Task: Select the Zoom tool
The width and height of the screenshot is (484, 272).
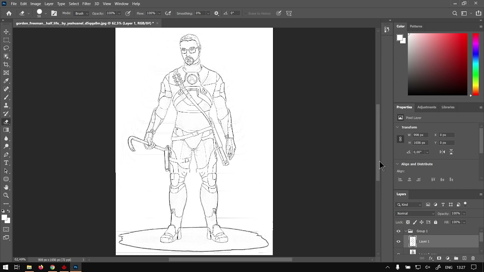Action: [x=6, y=195]
